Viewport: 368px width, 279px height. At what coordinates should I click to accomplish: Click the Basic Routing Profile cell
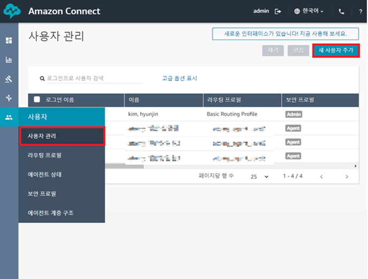point(232,114)
